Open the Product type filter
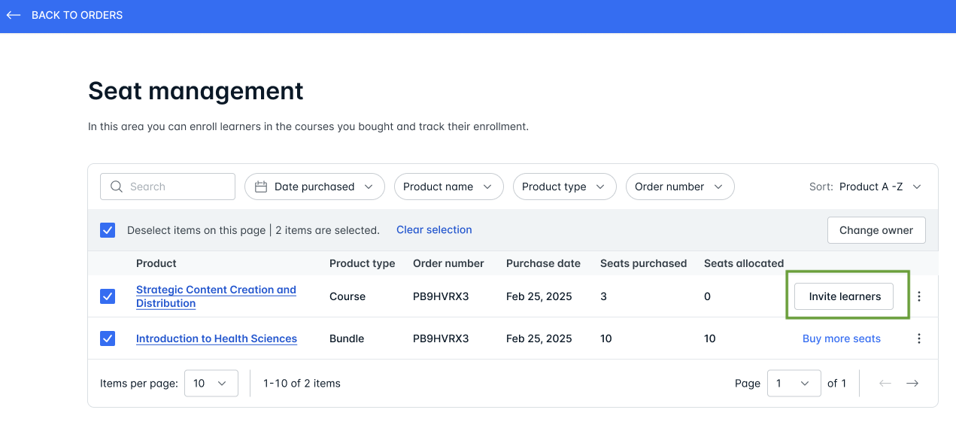The image size is (956, 428). [564, 187]
